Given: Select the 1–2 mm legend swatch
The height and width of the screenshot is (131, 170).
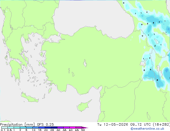Looking at the screenshot, I should pos(17,128).
